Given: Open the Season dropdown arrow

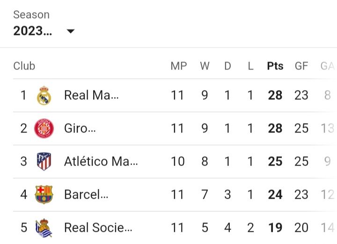Looking at the screenshot, I should (x=71, y=31).
